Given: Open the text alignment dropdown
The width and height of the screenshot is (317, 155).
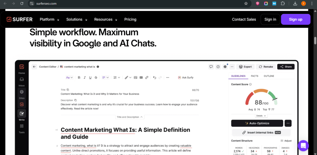Looking at the screenshot, I should click(x=105, y=77).
